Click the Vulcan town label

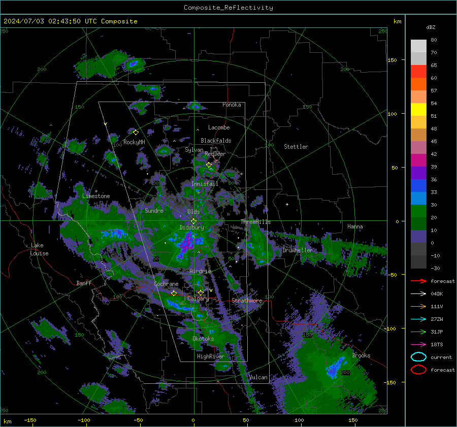point(258,377)
